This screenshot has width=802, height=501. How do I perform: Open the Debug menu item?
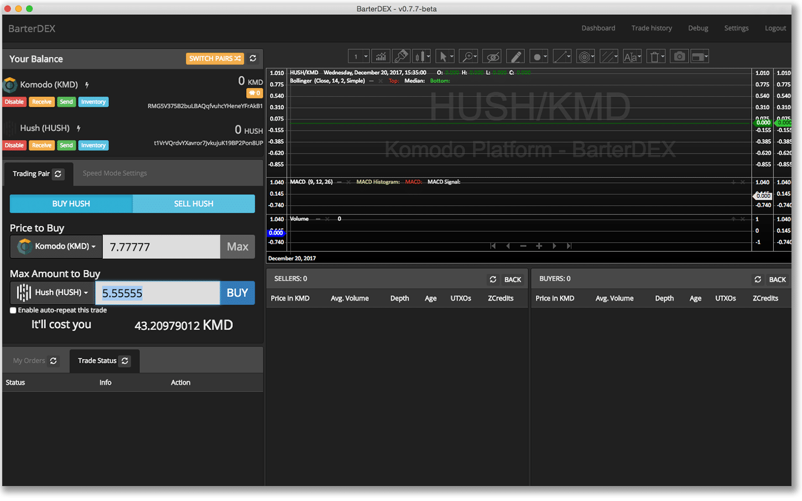coord(698,28)
